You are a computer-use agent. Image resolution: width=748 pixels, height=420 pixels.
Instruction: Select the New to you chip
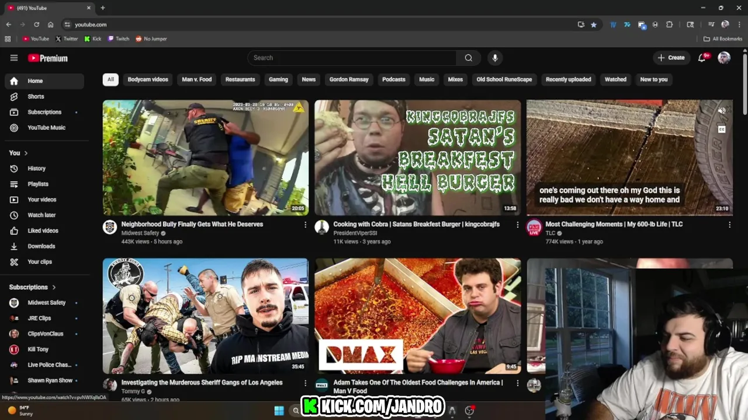tap(654, 79)
